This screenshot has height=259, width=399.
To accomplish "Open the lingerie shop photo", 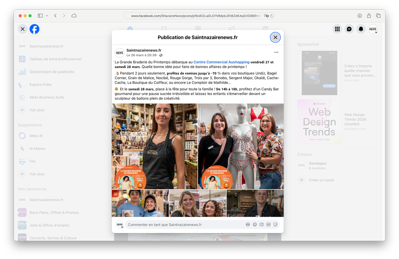I will [x=241, y=146].
